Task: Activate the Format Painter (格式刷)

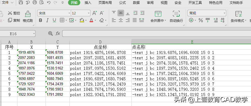Action: tap(28, 16)
